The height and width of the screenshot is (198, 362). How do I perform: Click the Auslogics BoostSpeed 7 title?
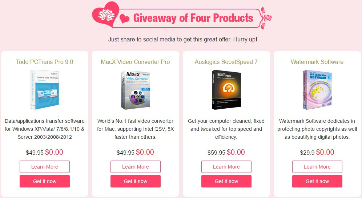[226, 62]
